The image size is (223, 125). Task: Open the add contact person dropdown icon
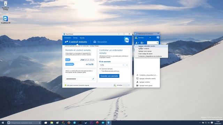coord(137,43)
